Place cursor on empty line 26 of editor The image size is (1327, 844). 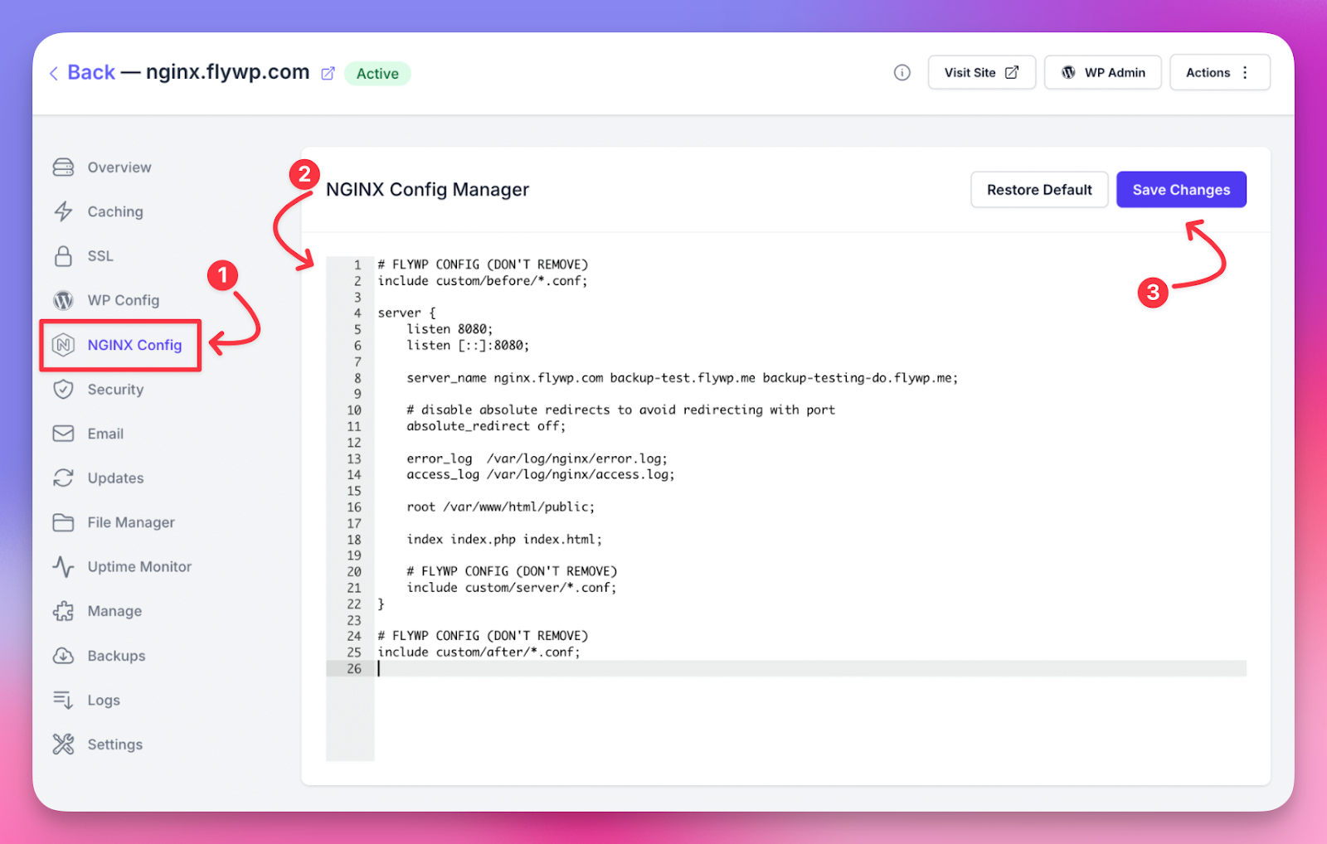[809, 668]
